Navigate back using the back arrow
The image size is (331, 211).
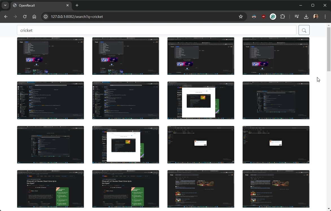(x=6, y=17)
